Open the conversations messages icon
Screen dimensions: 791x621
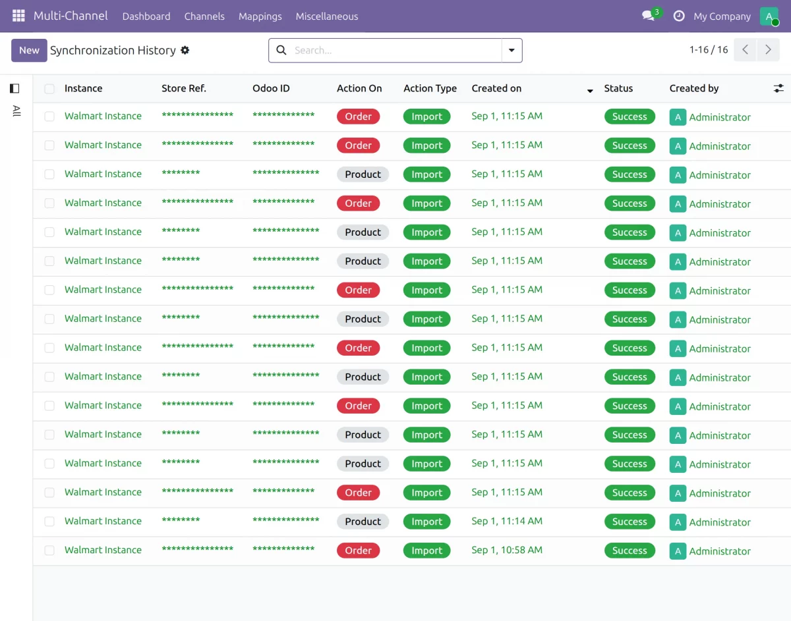[x=649, y=16]
